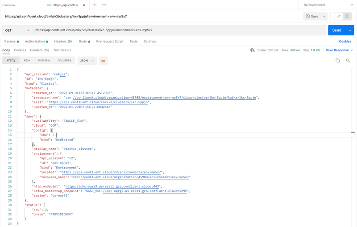Send the request
The width and height of the screenshot is (357, 227).
click(337, 30)
